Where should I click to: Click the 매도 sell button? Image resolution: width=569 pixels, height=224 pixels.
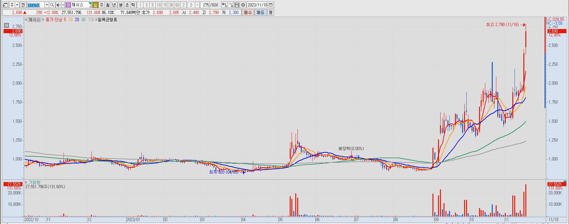pos(261,12)
